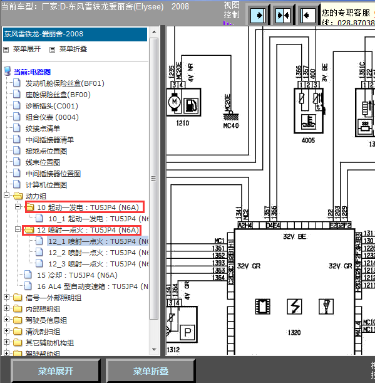Click the ignition spark symbol in ECU 1320

294,306
